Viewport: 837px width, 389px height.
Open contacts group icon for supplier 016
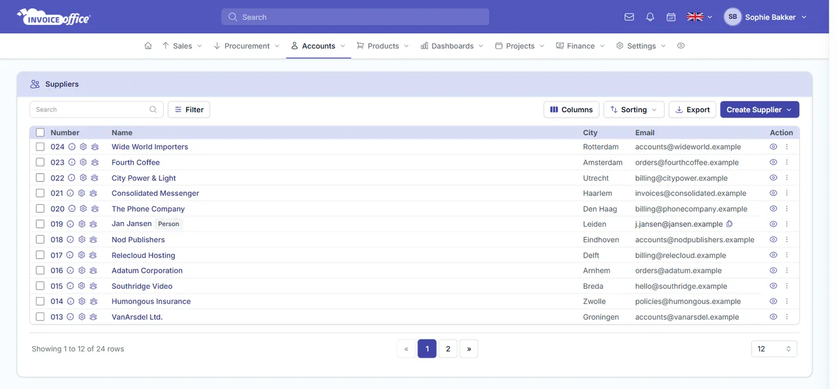click(93, 270)
